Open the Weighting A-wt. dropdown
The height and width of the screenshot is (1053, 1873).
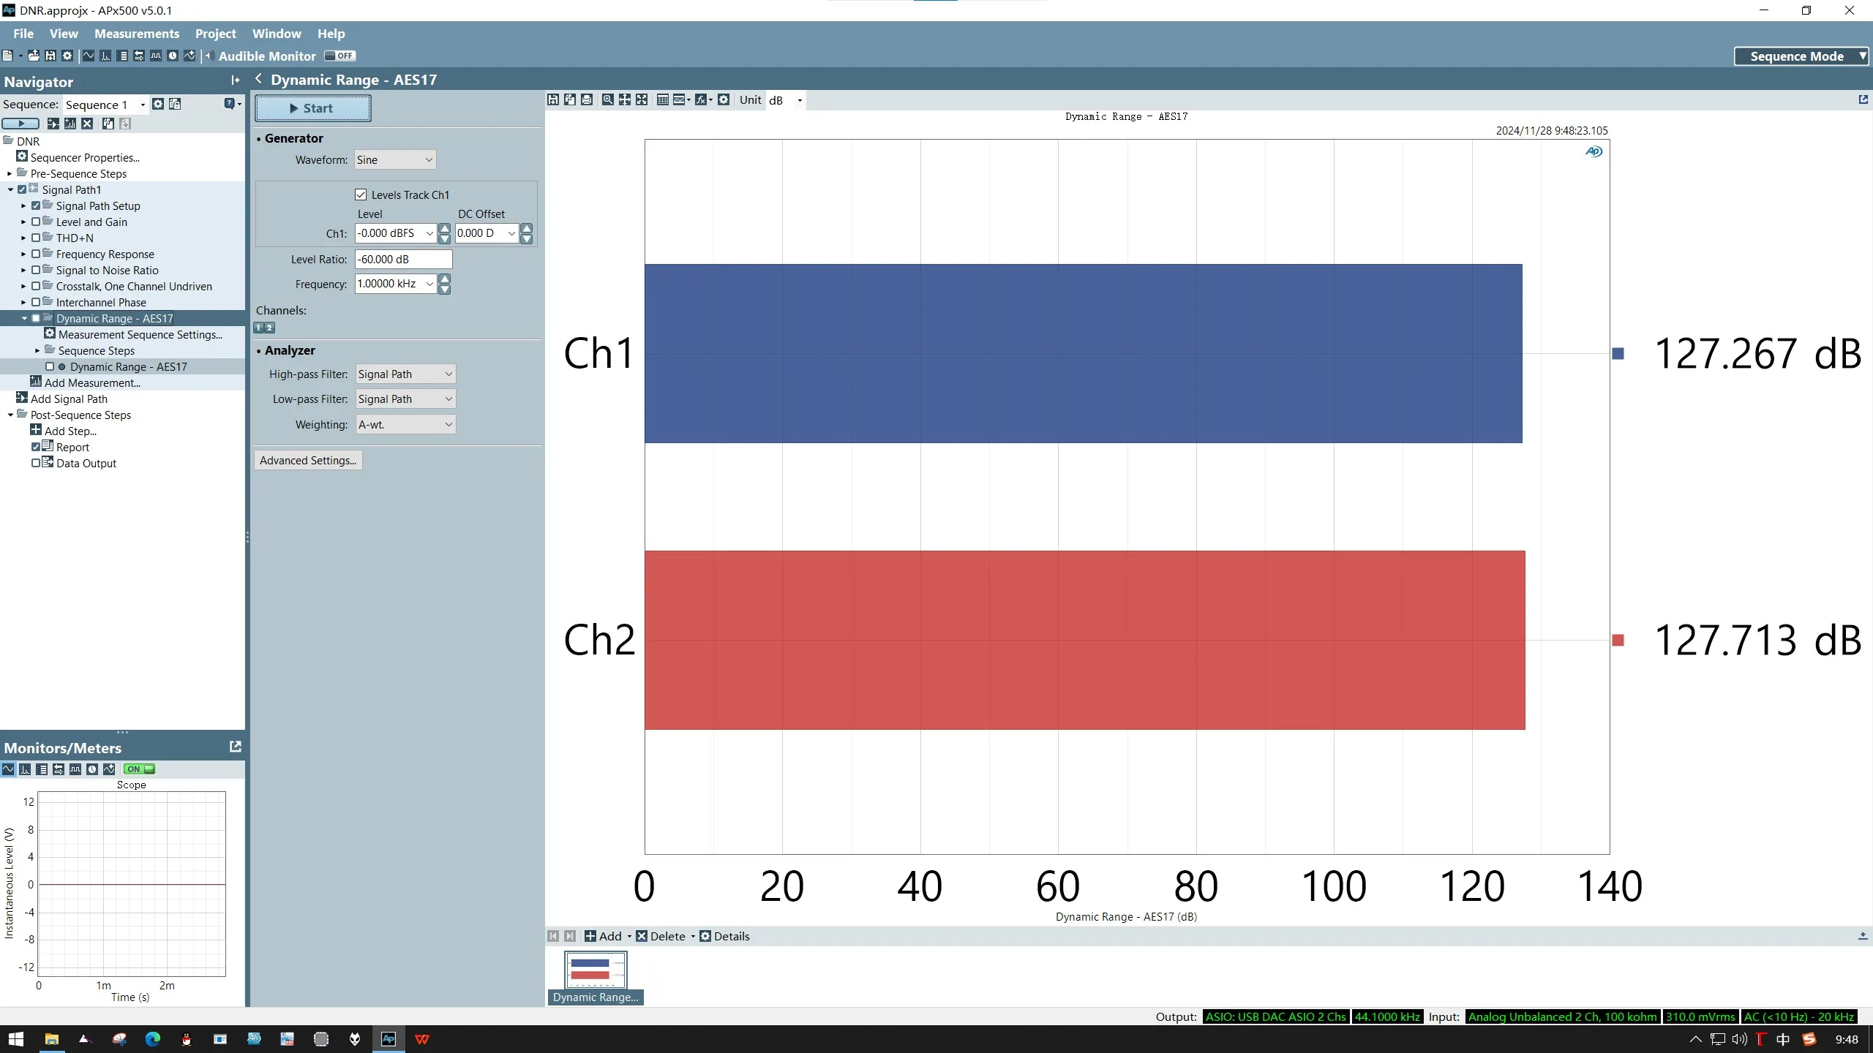point(405,425)
